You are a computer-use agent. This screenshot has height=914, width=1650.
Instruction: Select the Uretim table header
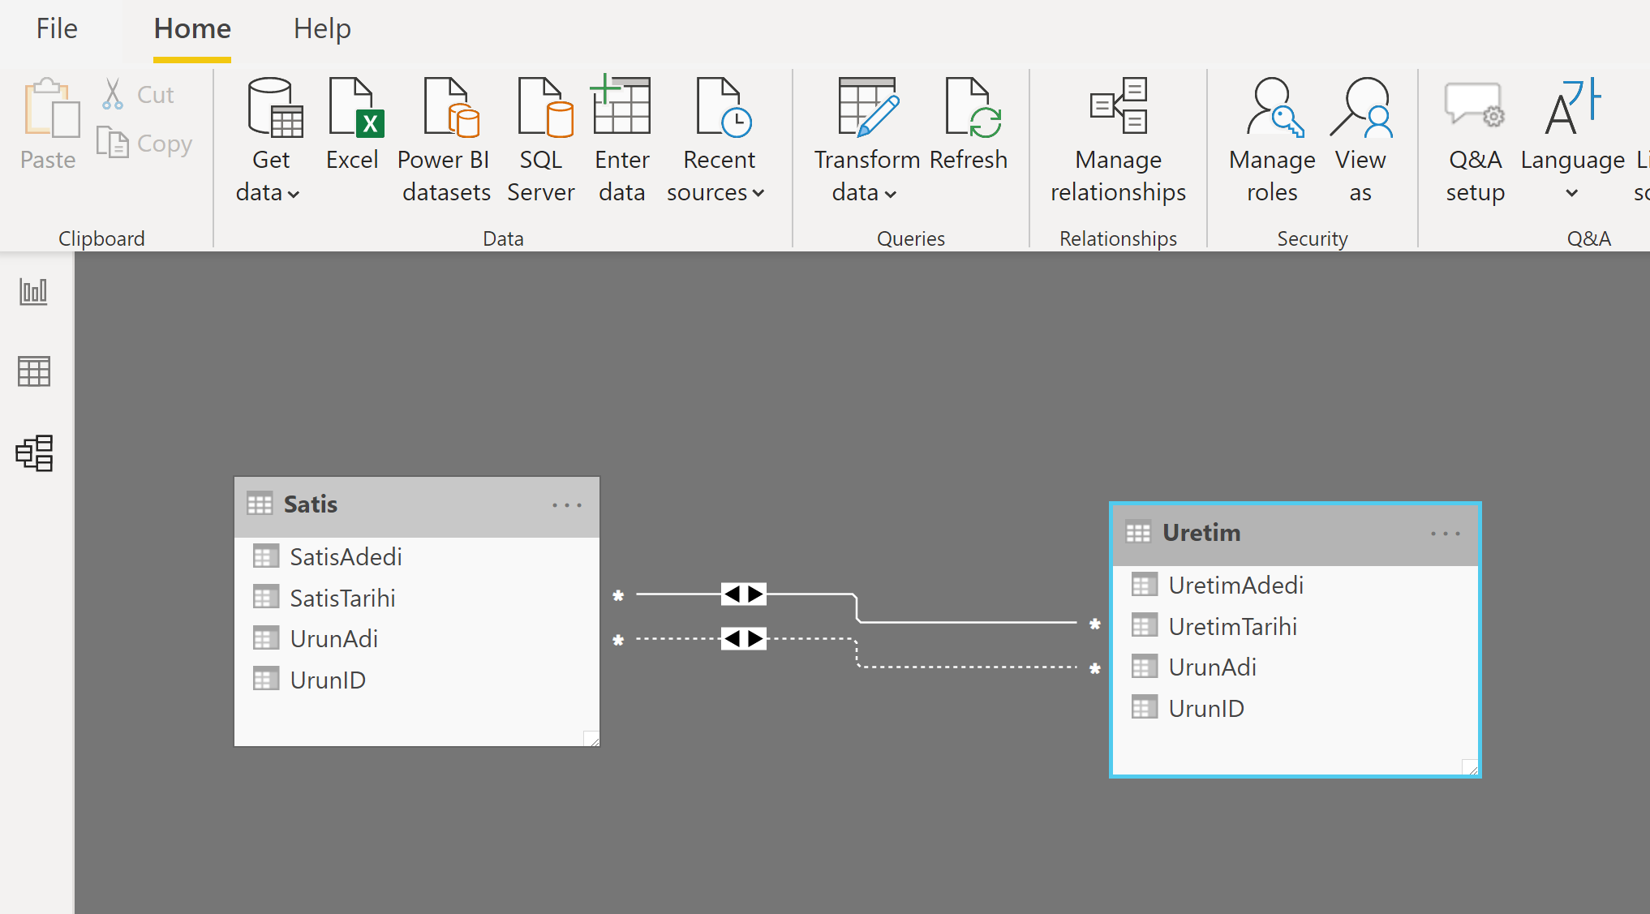click(1296, 535)
